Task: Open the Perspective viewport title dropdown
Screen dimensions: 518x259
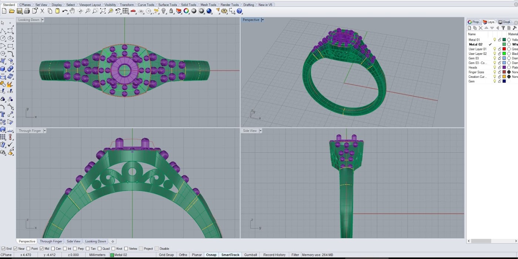Action: [263, 20]
